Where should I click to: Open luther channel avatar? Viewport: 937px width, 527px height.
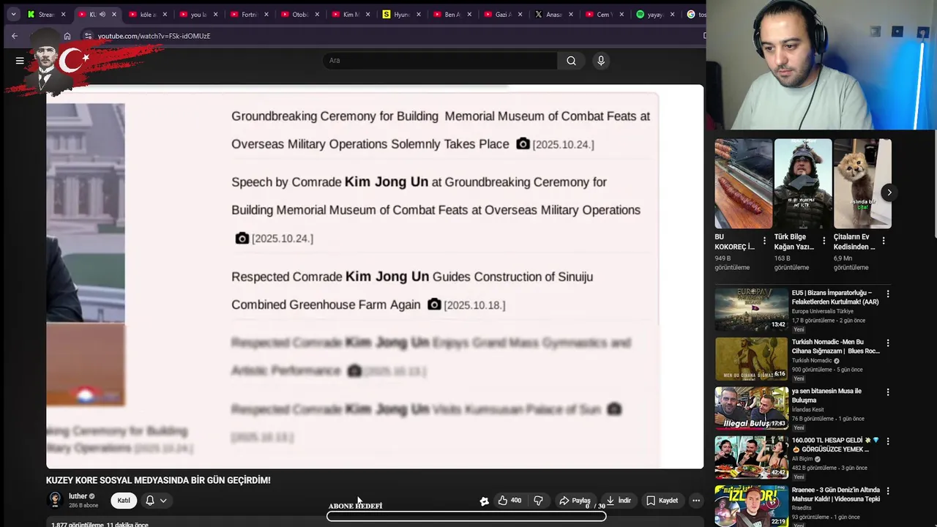pyautogui.click(x=55, y=500)
